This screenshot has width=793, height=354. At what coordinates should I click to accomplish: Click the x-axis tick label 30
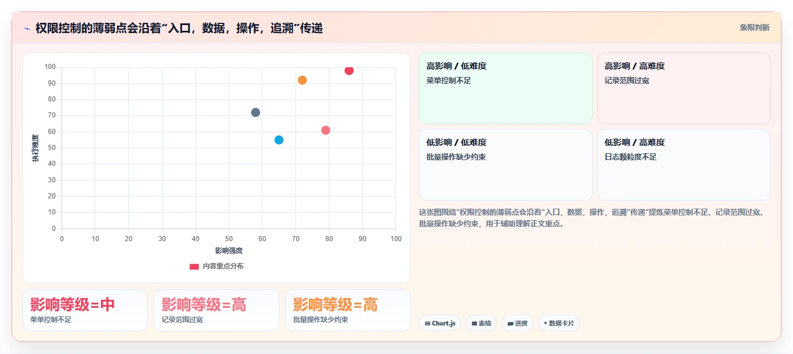tap(162, 238)
